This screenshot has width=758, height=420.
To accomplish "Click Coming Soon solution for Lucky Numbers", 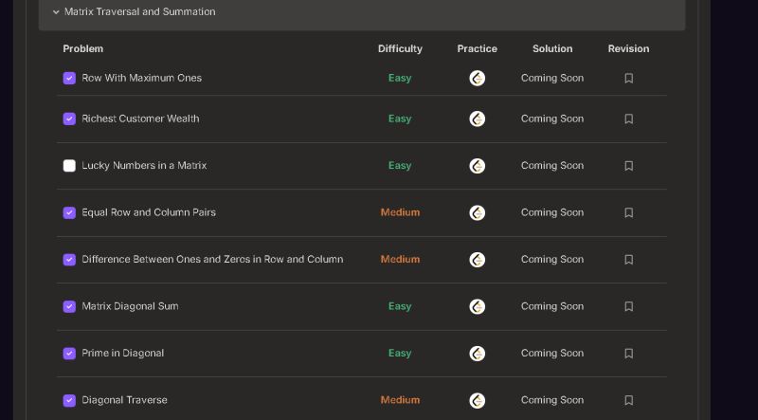I will tap(552, 166).
